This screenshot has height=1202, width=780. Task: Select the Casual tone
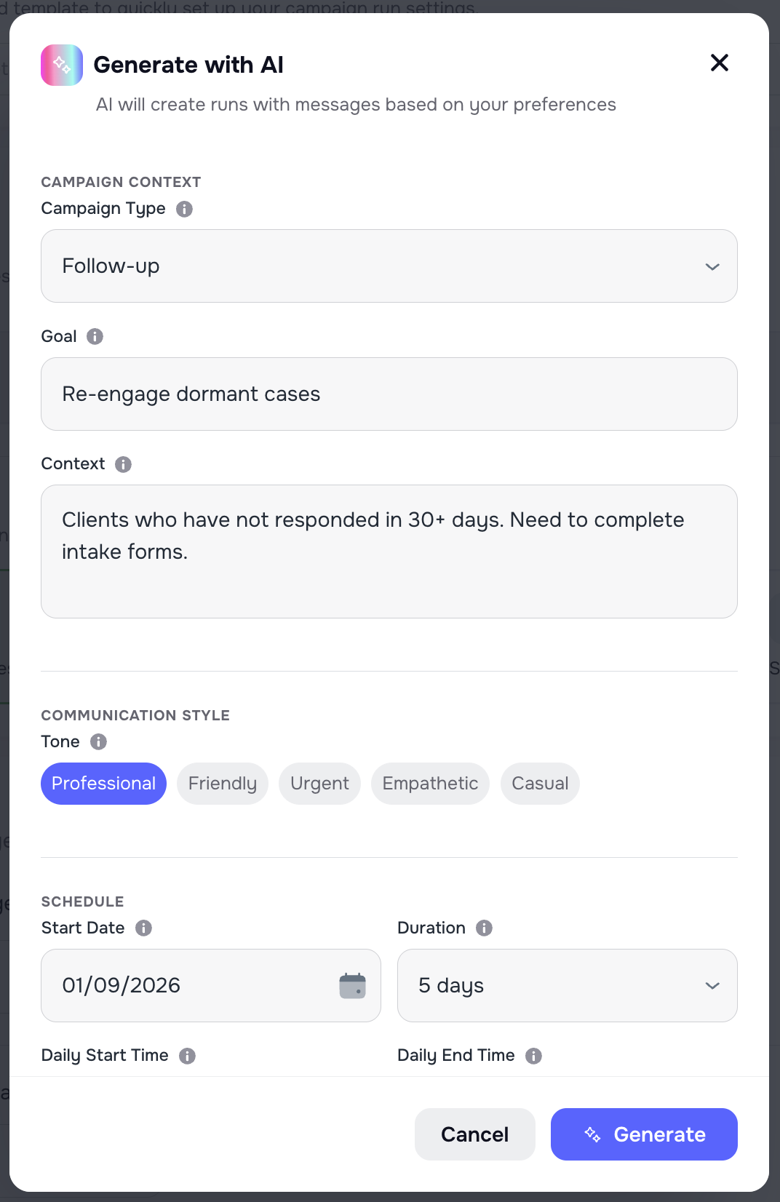pos(540,784)
